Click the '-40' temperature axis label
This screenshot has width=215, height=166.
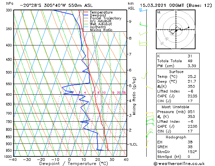coord(13,160)
